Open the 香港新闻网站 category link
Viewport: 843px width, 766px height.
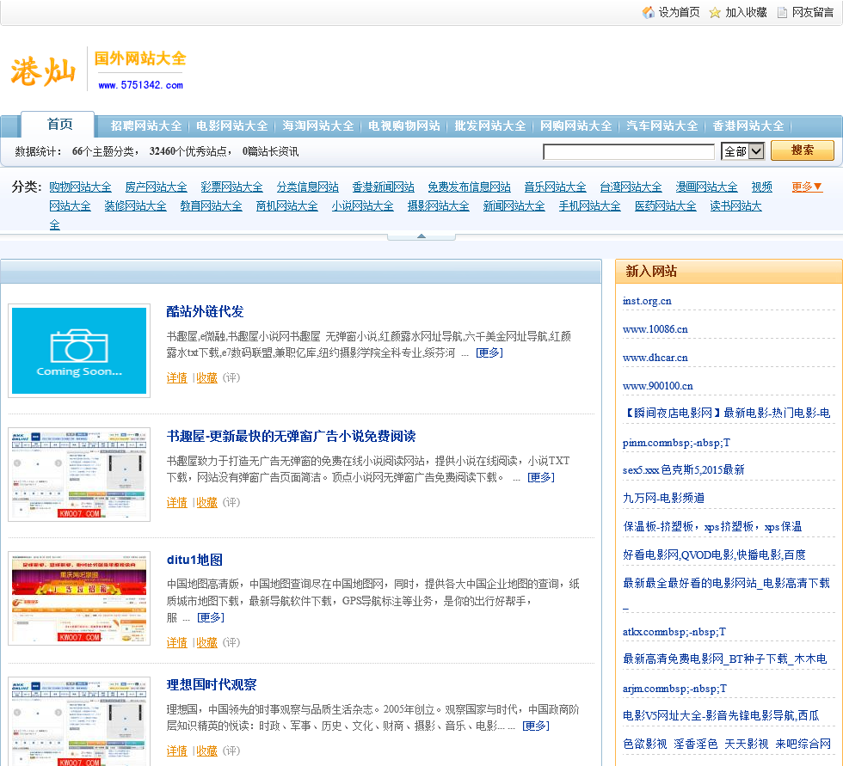[x=384, y=187]
